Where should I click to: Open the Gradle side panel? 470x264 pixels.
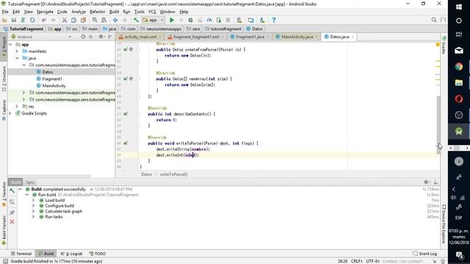tap(444, 45)
